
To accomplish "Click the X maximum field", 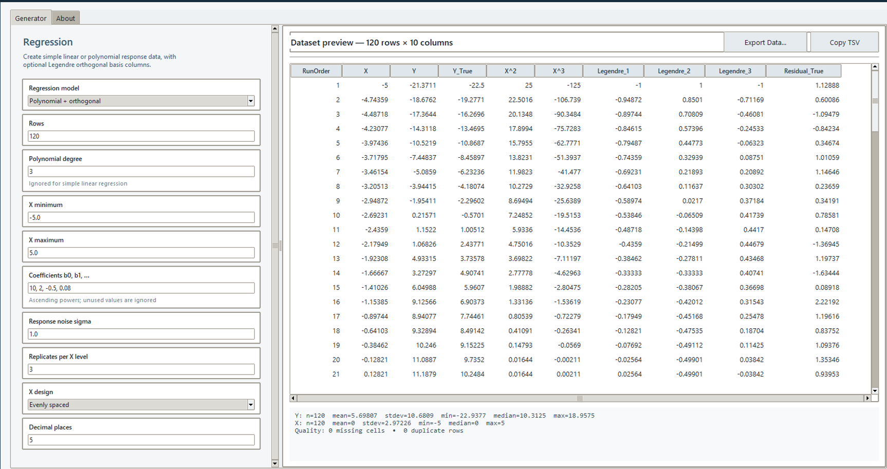I will click(141, 253).
